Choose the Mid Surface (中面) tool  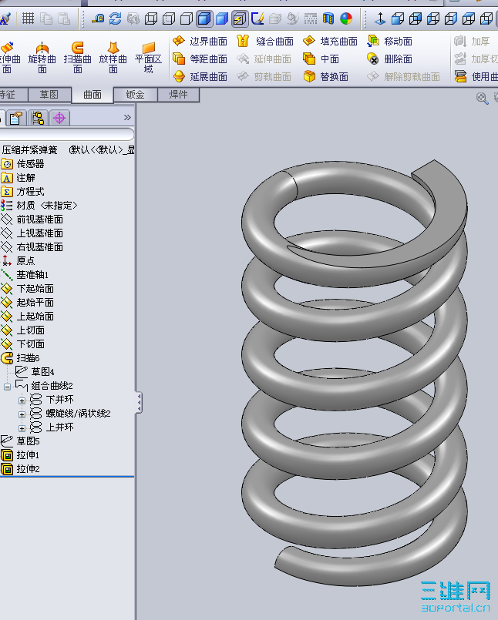[321, 59]
